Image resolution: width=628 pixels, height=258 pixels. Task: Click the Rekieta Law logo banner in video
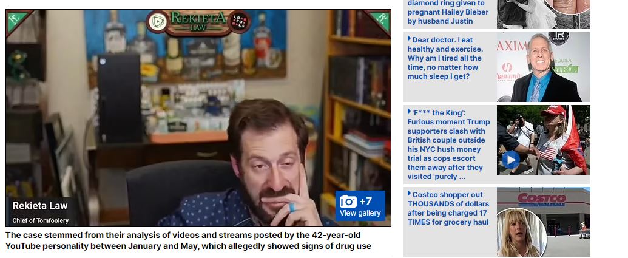pos(198,21)
